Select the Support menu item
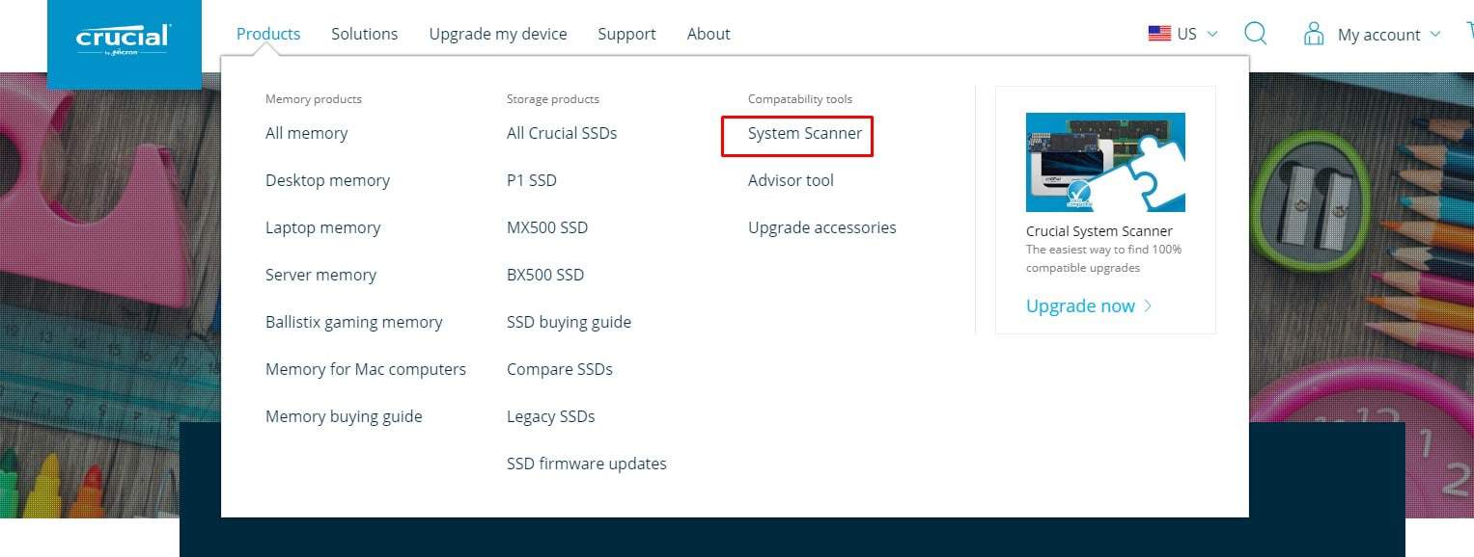This screenshot has height=557, width=1474. (626, 34)
